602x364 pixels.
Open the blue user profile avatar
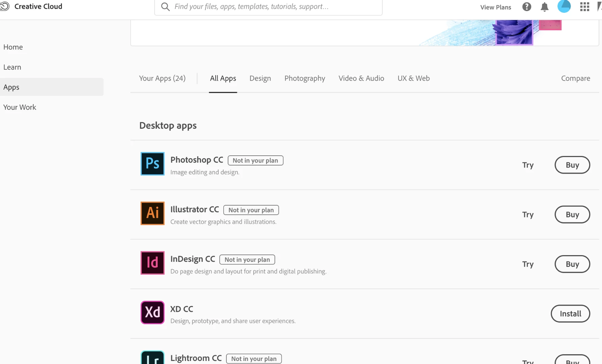[x=564, y=6]
